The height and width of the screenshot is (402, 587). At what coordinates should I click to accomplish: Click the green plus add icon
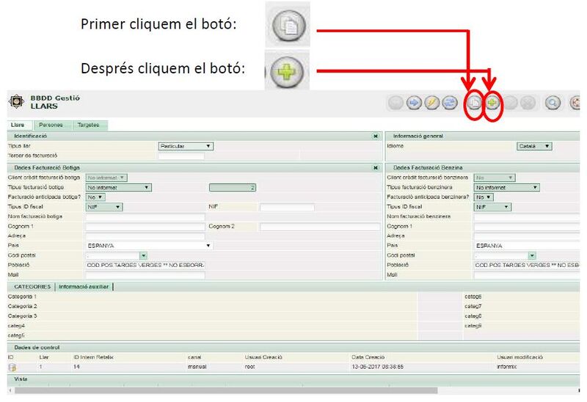493,103
